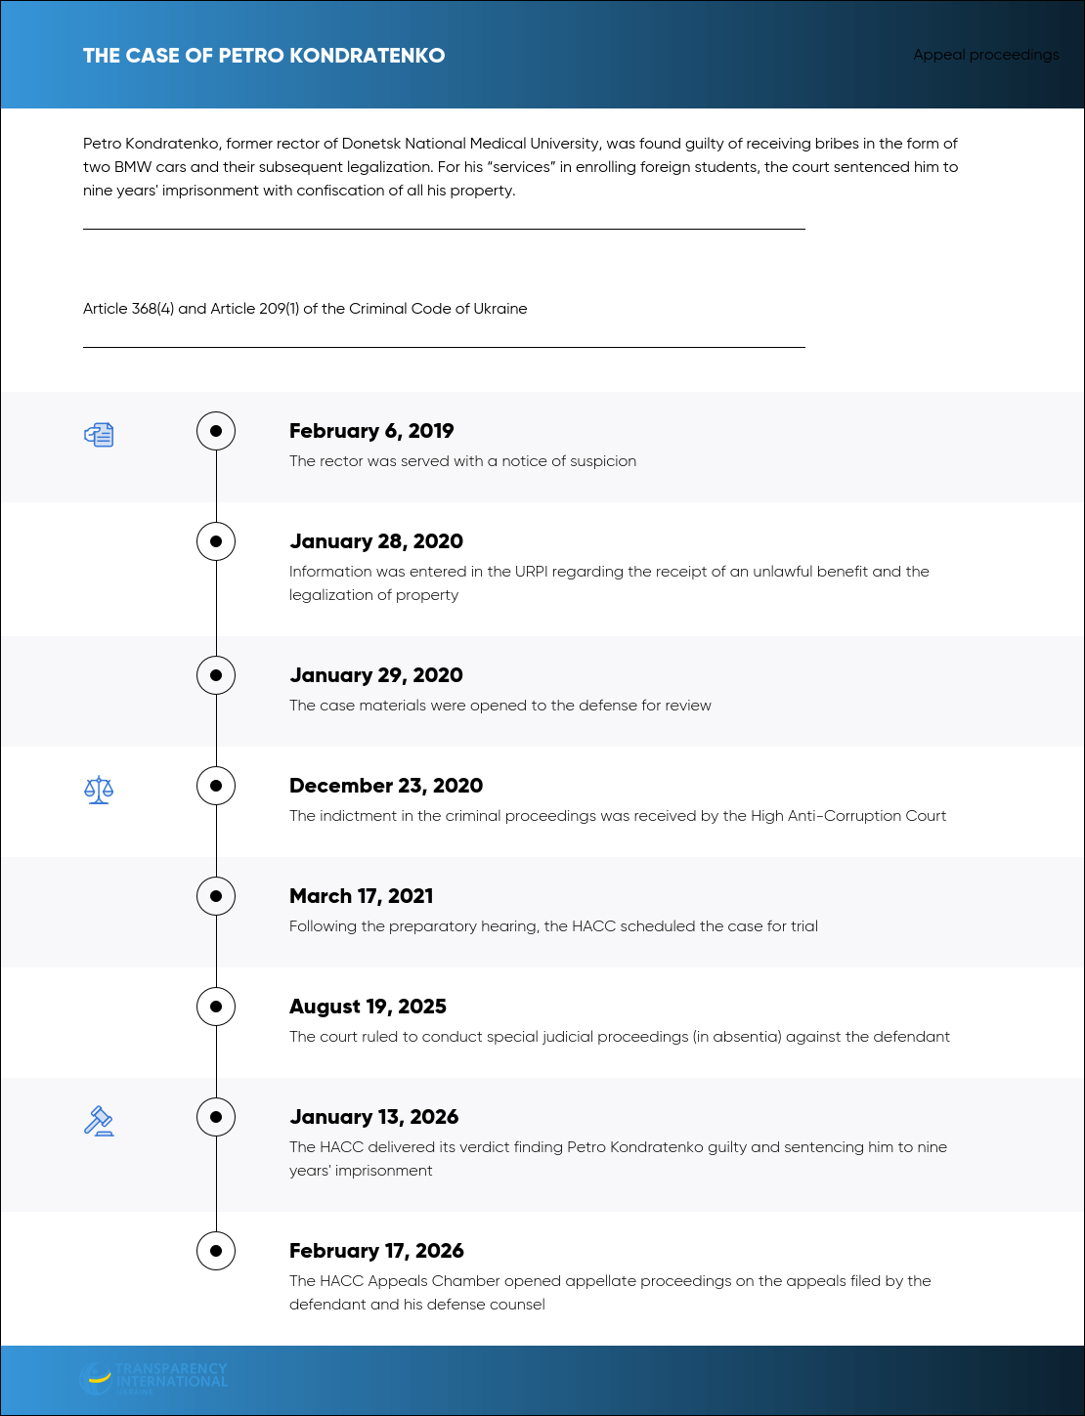
Task: Click the title The Case of Petro Kondratenko
Action: click(x=264, y=56)
